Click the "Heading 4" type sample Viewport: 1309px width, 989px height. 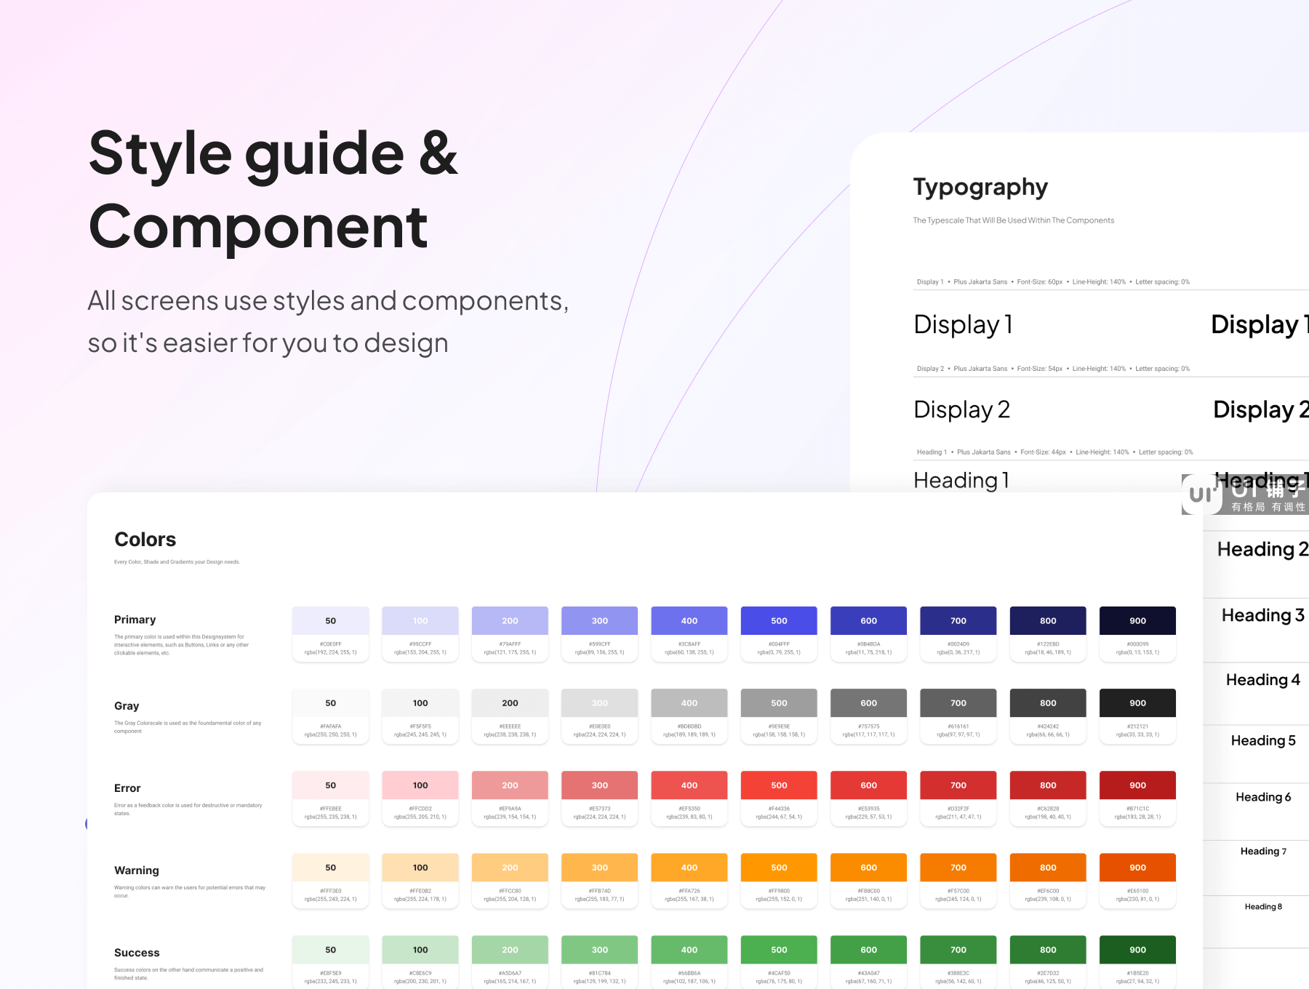pyautogui.click(x=1263, y=680)
